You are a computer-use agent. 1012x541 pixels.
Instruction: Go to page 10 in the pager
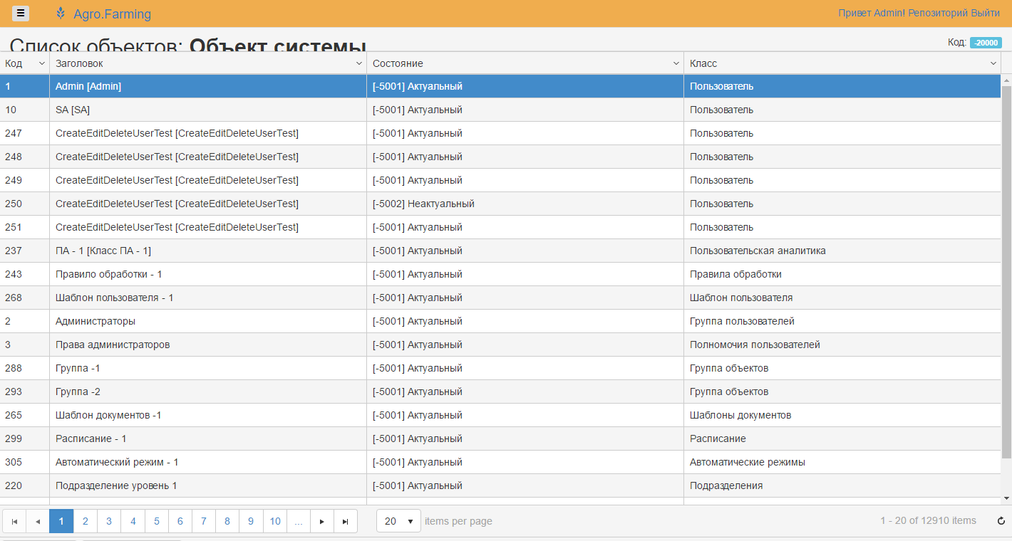tap(275, 521)
